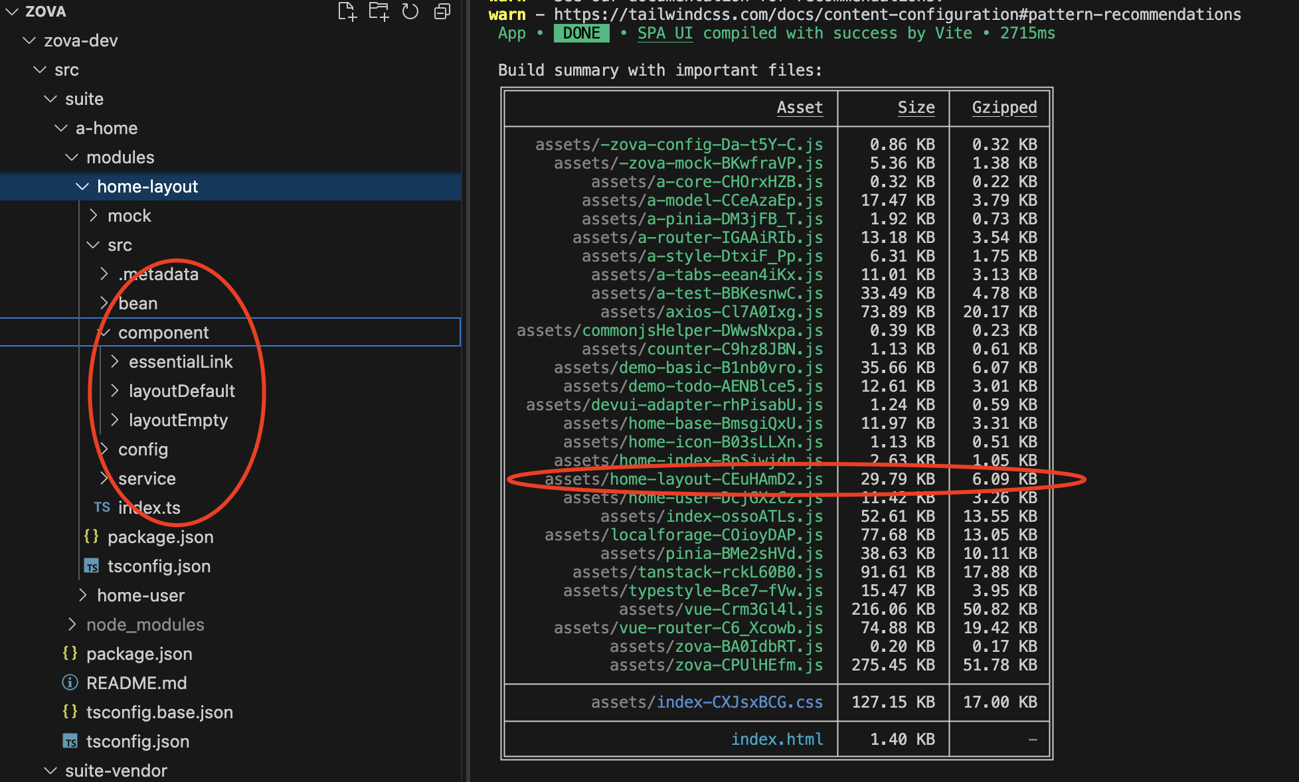Open tsconfig.base.json file

click(x=159, y=712)
